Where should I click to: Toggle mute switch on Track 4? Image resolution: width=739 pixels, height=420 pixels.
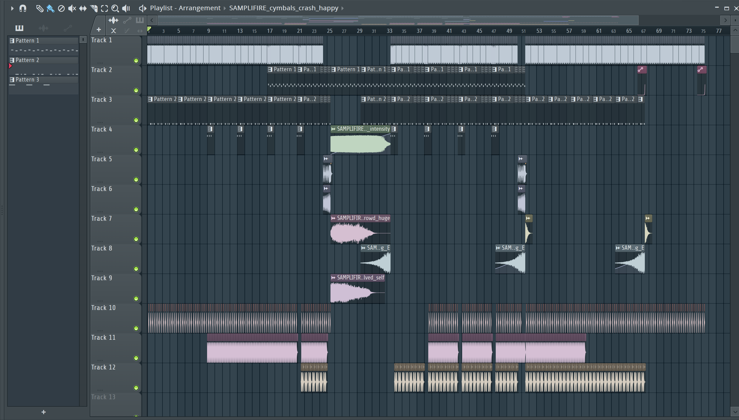(136, 150)
